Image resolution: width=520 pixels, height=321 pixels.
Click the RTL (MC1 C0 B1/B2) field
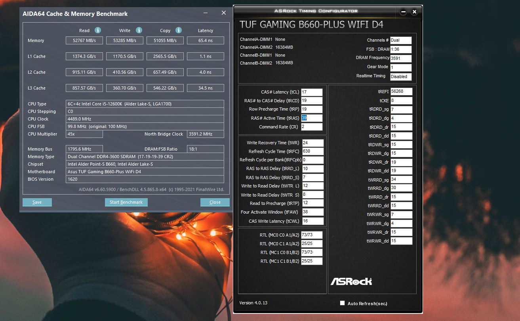coord(312,252)
